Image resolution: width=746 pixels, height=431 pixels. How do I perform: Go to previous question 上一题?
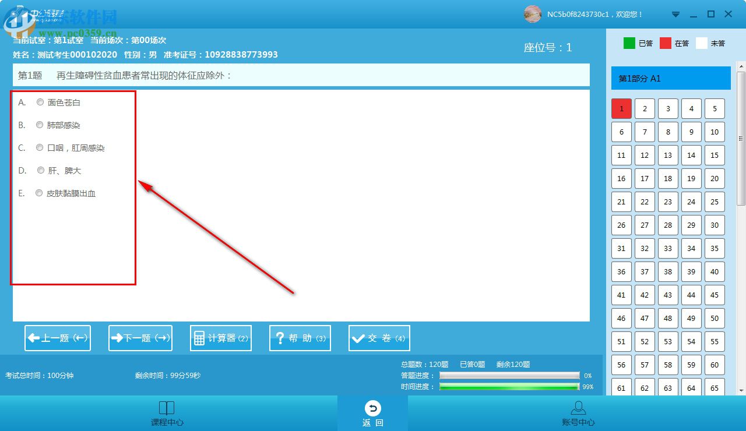[58, 338]
